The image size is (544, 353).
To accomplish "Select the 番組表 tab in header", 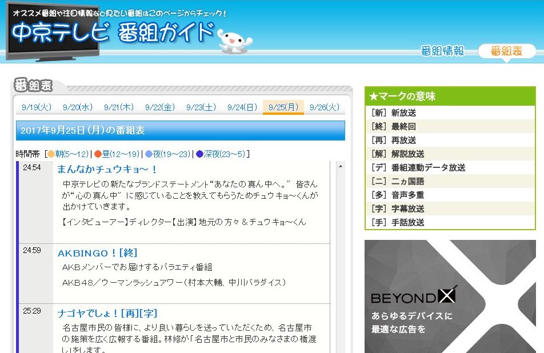I will coord(506,51).
